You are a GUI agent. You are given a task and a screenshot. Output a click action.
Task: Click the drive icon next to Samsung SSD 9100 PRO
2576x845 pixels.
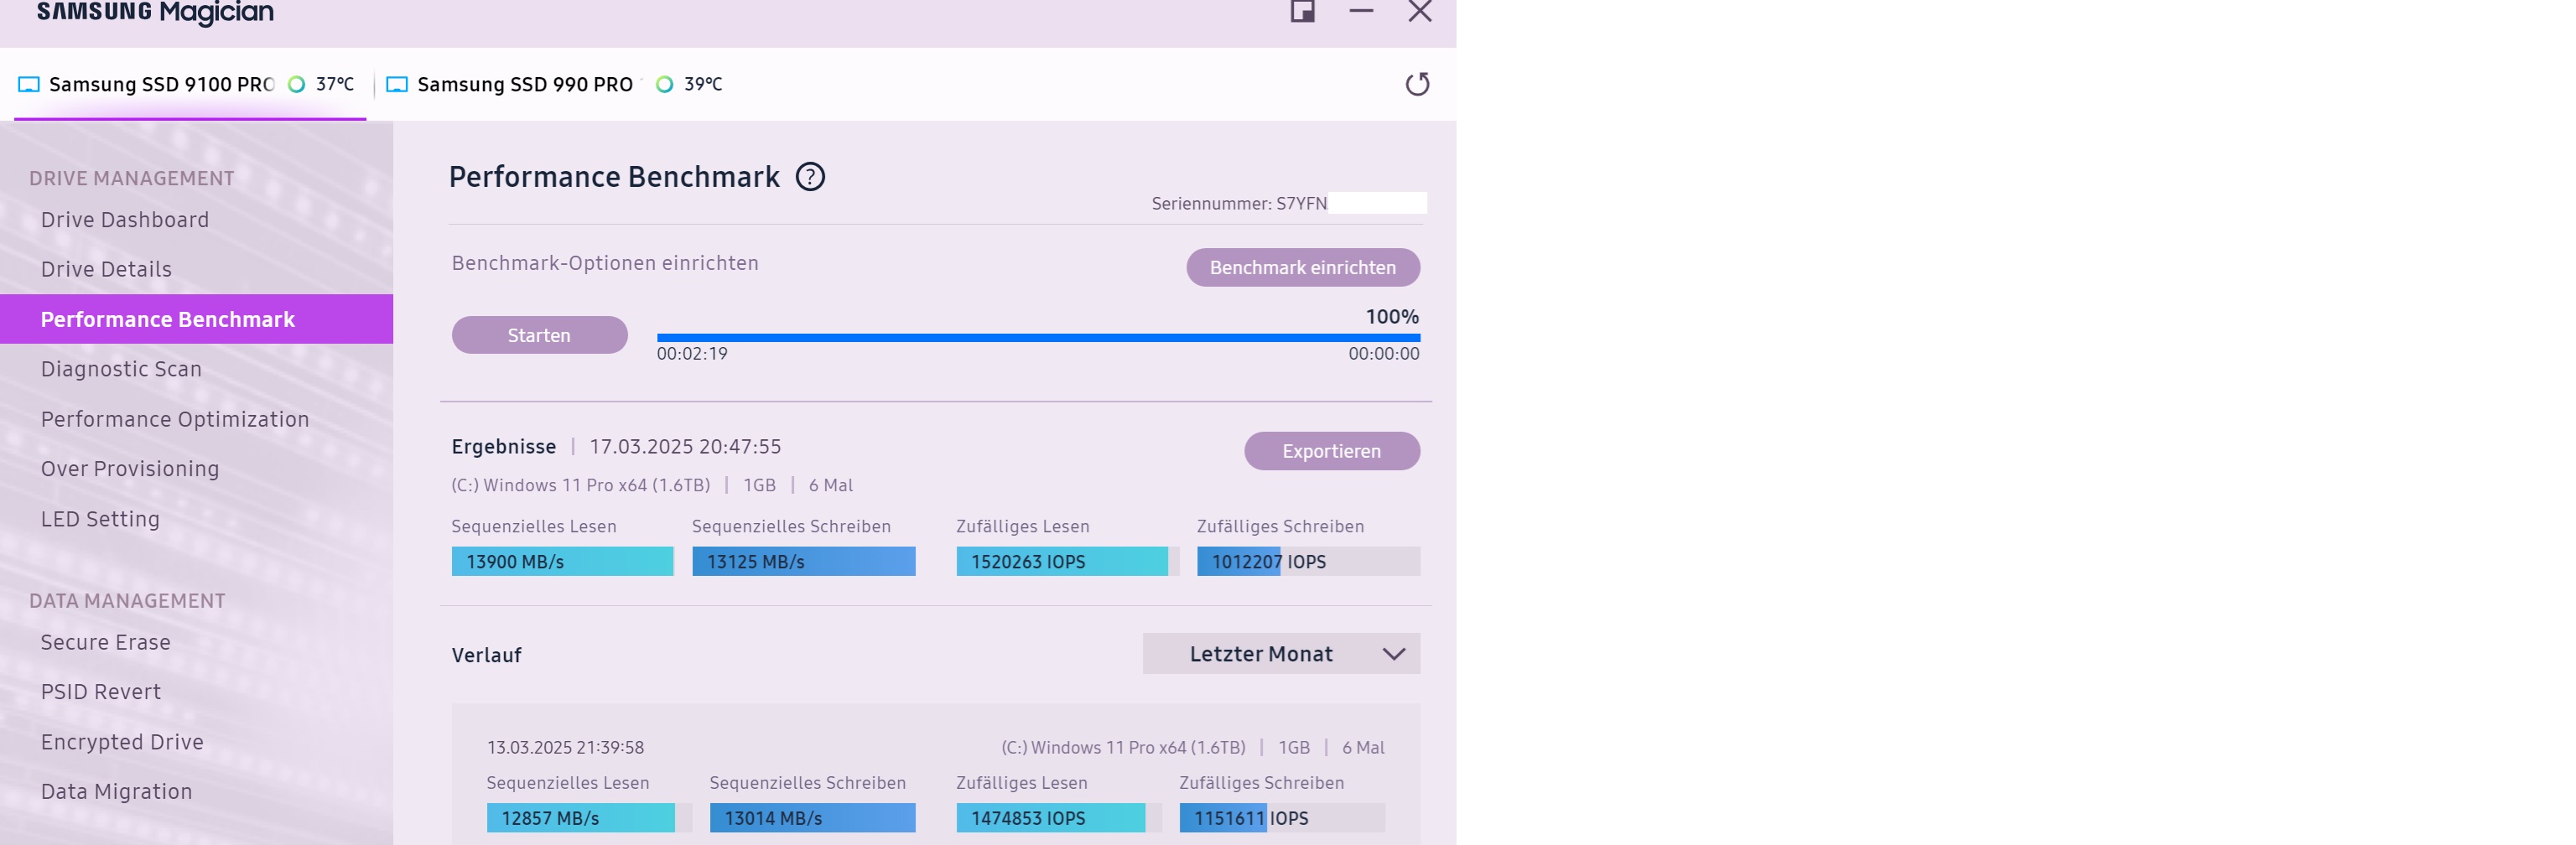click(x=28, y=84)
